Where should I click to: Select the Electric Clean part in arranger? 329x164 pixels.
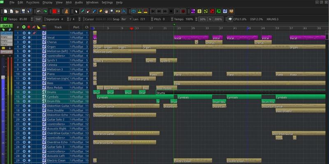[x=192, y=161]
